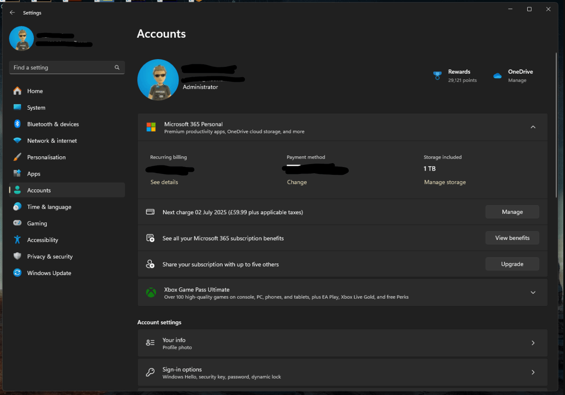This screenshot has width=565, height=395.
Task: Expand the Xbox Game Pass Ultimate section
Action: pyautogui.click(x=533, y=293)
